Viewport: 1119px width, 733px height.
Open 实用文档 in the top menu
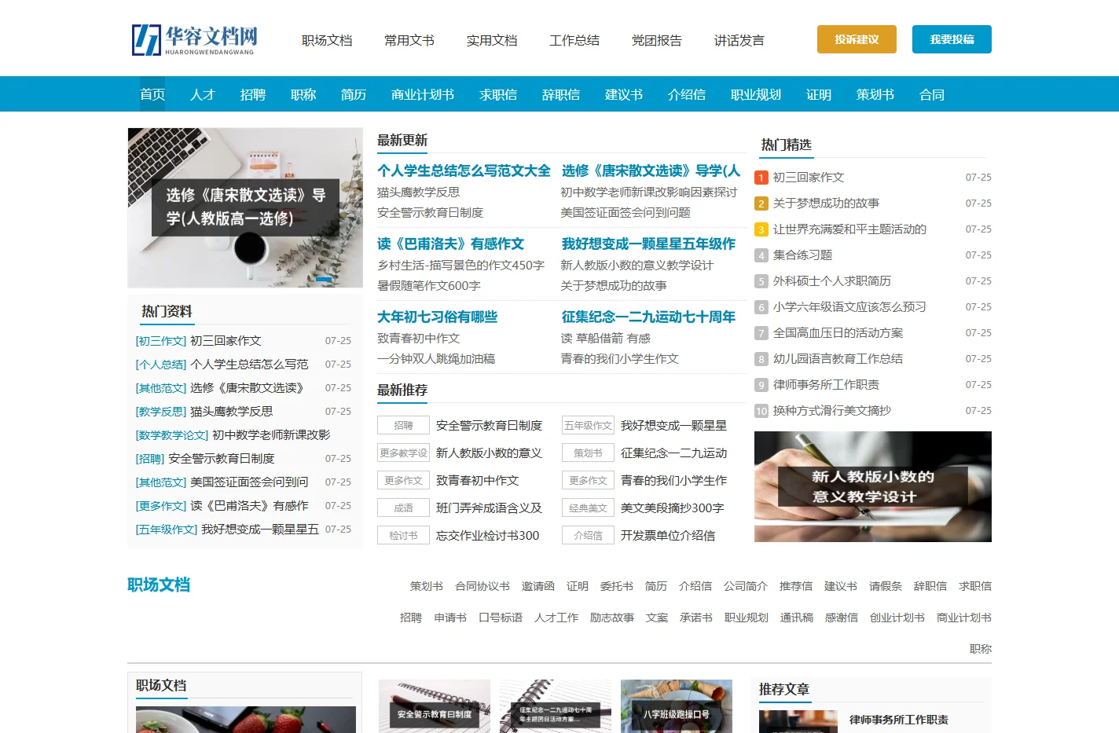492,40
